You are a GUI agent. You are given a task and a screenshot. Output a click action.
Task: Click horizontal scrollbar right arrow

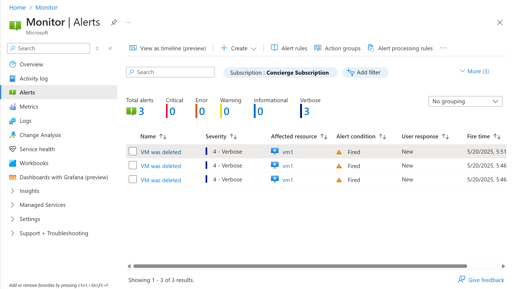tap(503, 266)
